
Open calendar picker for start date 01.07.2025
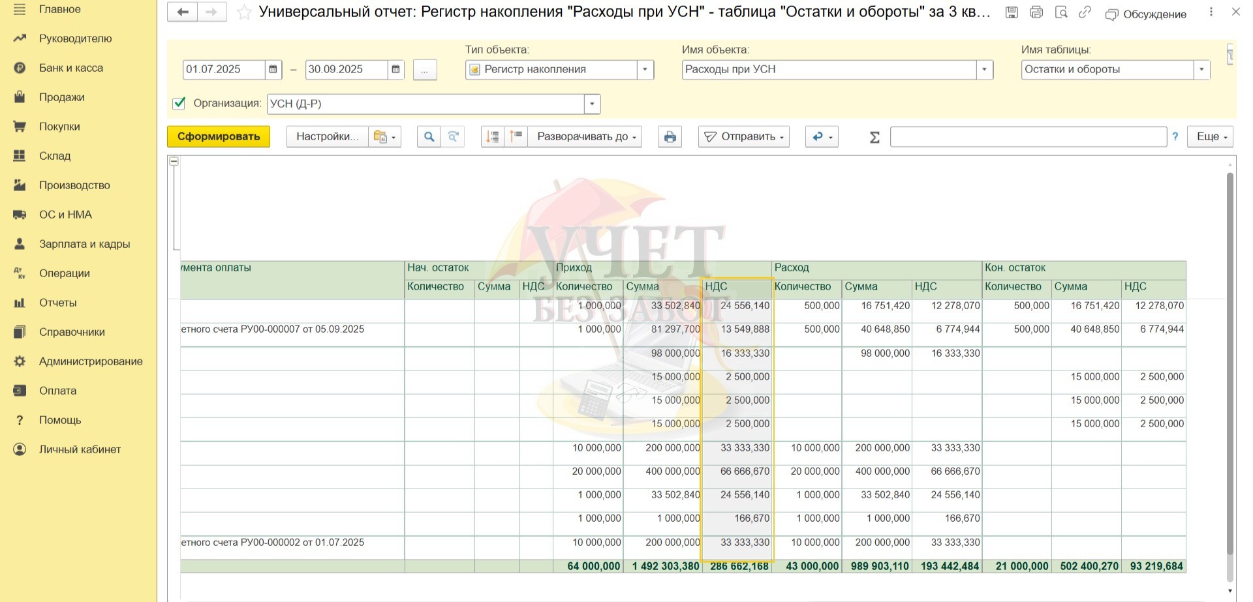pyautogui.click(x=273, y=70)
